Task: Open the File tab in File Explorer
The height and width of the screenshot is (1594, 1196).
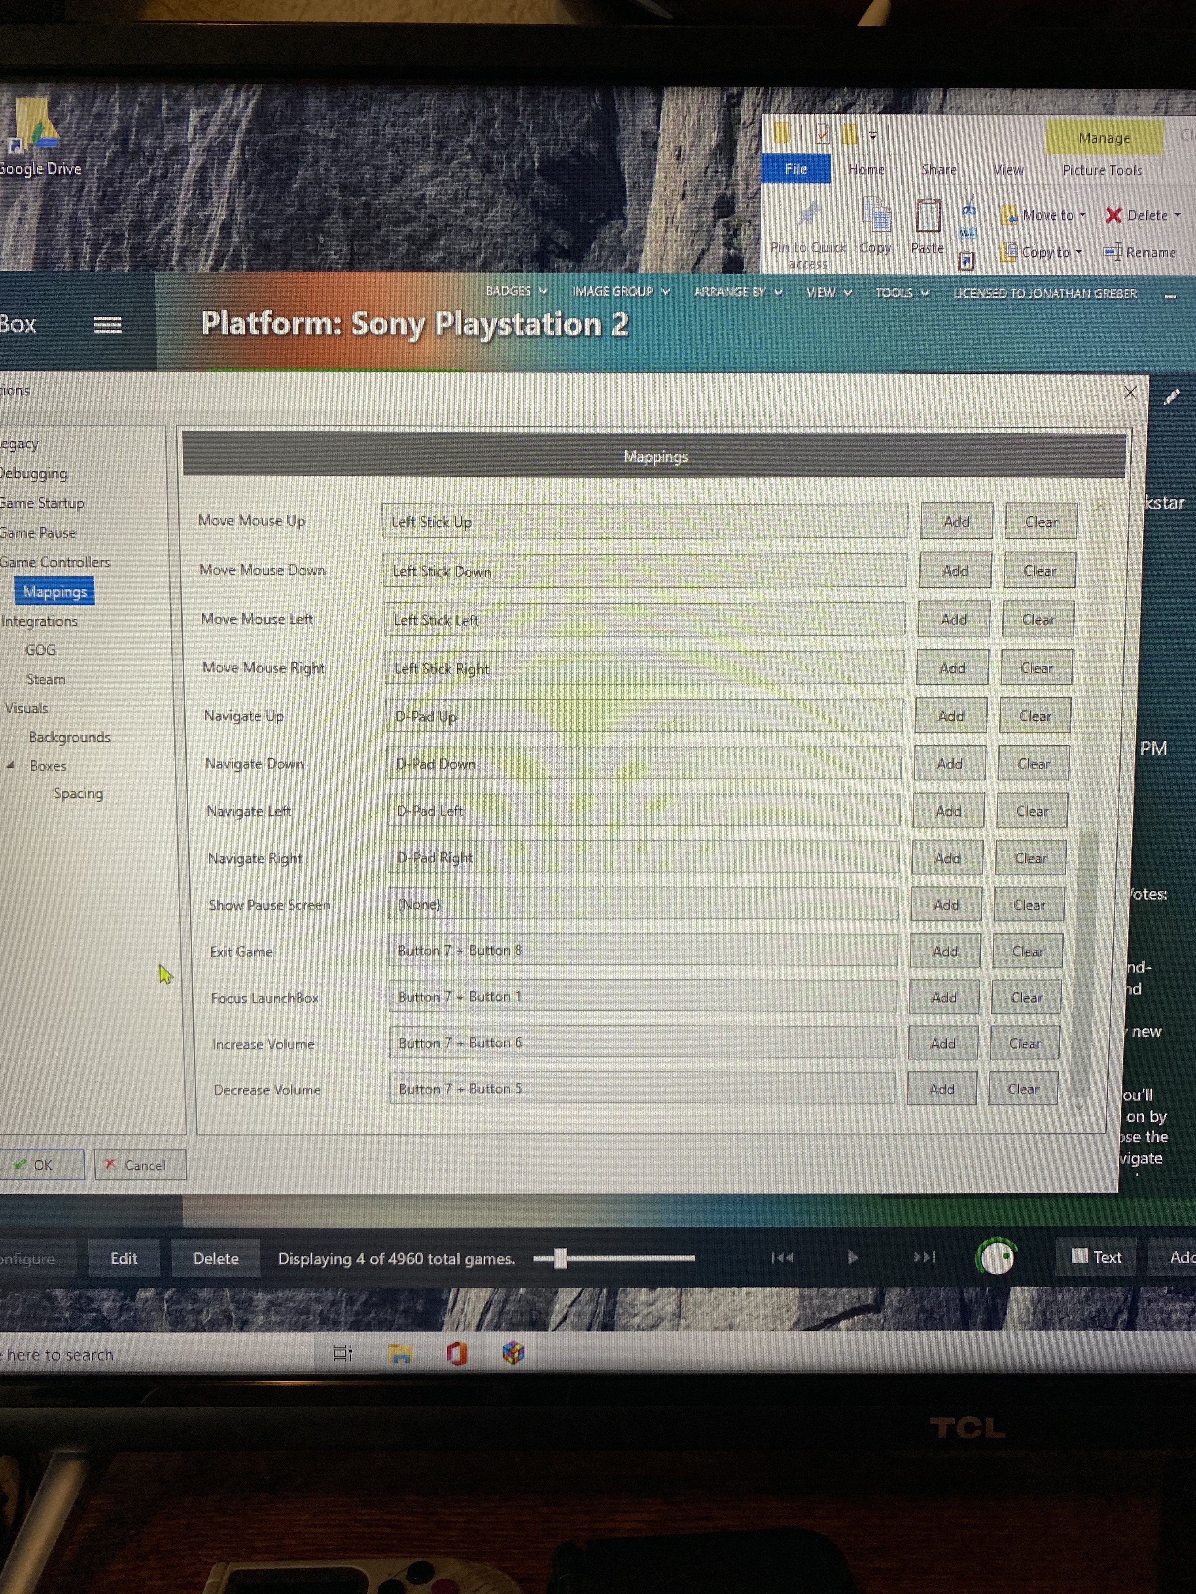Action: coord(796,169)
